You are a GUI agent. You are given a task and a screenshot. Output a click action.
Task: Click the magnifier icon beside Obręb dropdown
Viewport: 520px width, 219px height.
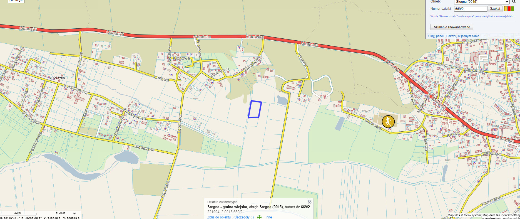514,2
